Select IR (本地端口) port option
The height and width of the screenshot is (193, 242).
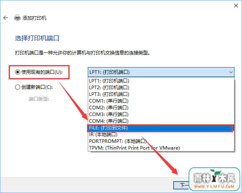click(161, 135)
